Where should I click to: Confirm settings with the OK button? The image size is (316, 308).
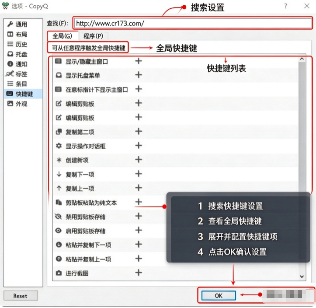219,295
